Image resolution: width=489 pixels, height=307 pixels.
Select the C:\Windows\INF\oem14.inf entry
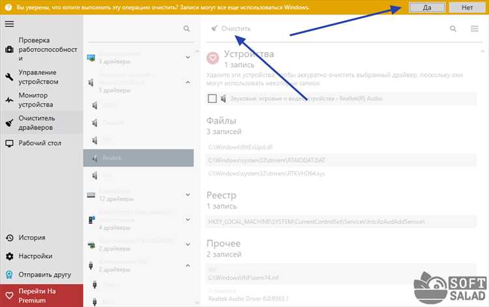pos(341,274)
